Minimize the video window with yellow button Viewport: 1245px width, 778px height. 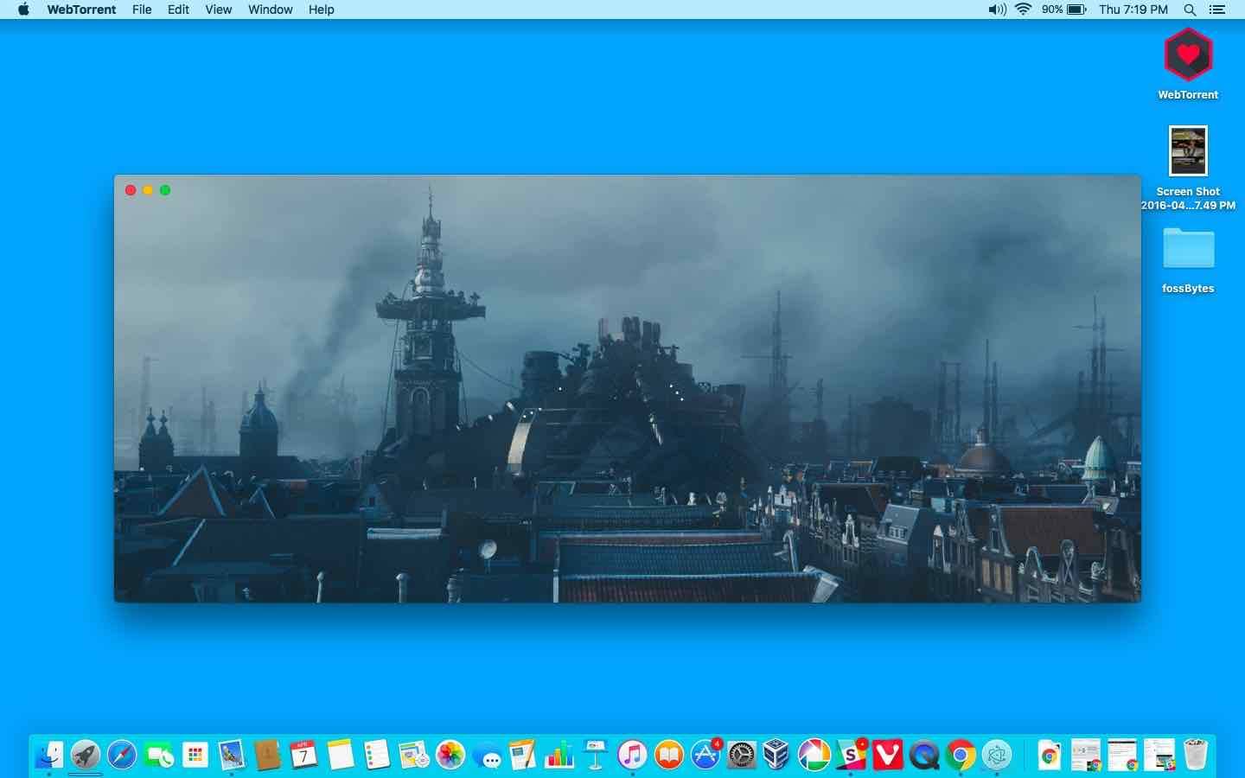point(148,190)
